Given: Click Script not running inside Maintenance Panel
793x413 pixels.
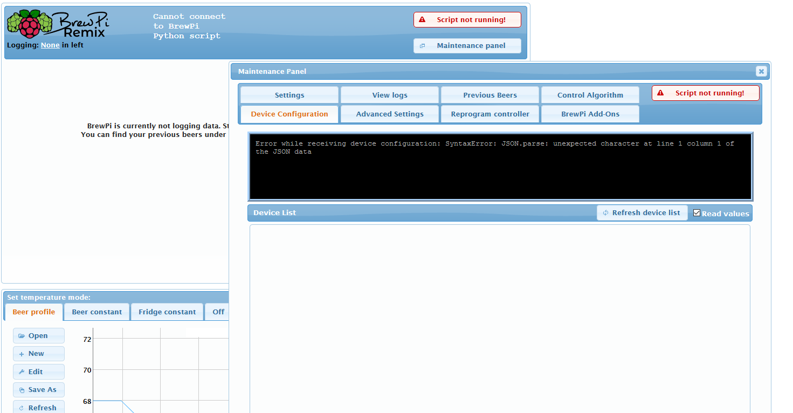Looking at the screenshot, I should [706, 93].
